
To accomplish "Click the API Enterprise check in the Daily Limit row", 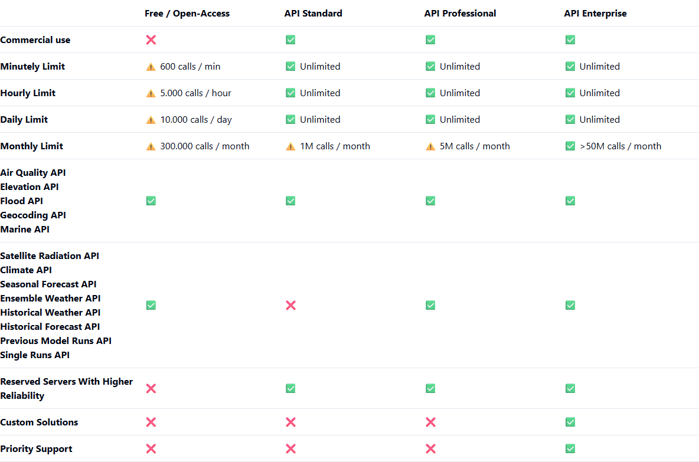I will tap(570, 119).
